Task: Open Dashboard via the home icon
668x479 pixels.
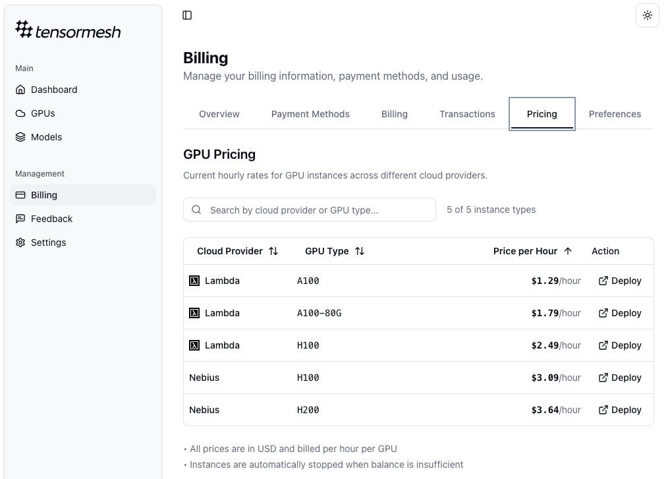Action: pos(20,90)
